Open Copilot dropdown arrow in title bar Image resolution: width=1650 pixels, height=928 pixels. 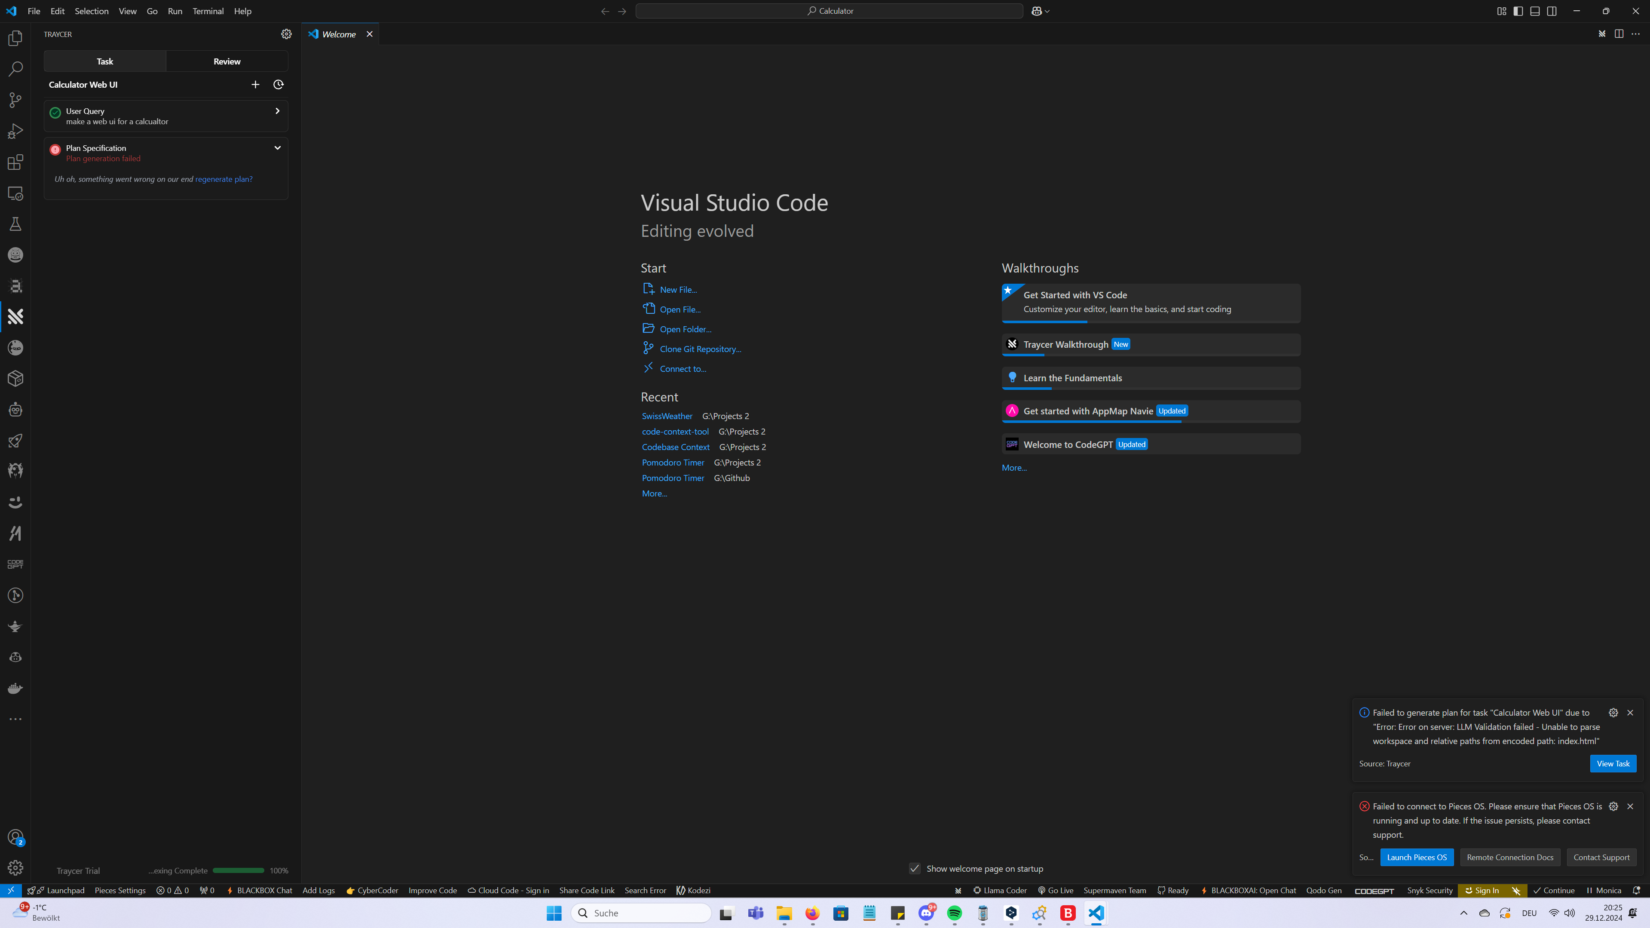(1047, 12)
